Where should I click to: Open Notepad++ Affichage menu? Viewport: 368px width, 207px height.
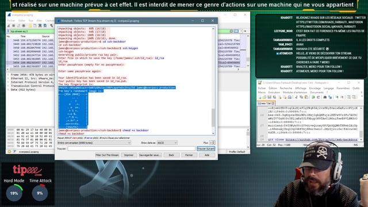300,88
